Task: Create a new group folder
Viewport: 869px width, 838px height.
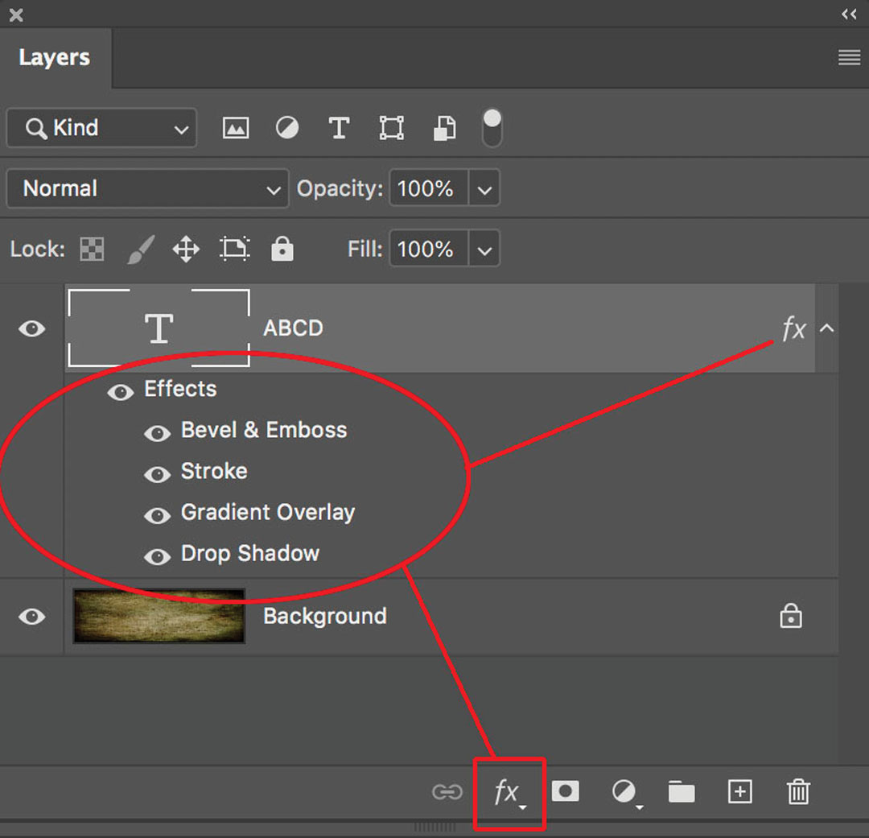Action: point(682,793)
